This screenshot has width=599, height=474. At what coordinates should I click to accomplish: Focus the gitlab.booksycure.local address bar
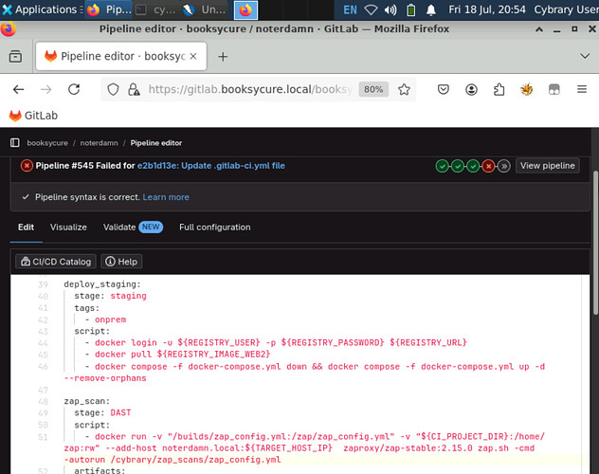click(x=250, y=89)
